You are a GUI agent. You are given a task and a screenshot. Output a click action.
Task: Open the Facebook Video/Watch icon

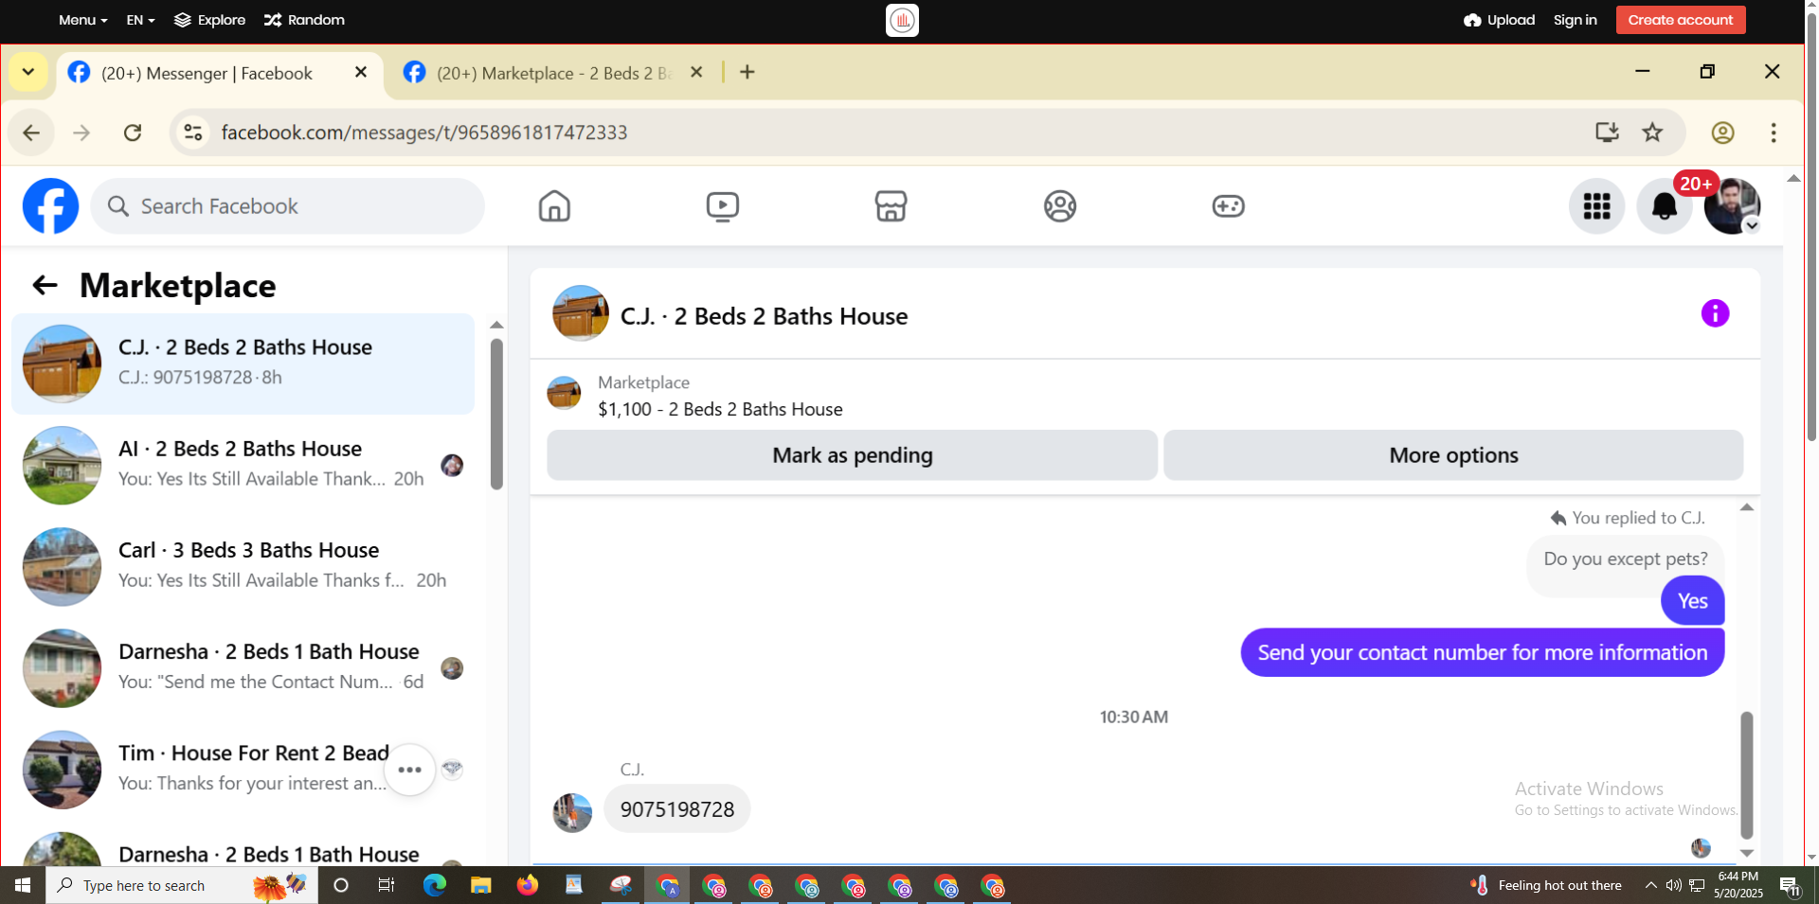click(723, 205)
